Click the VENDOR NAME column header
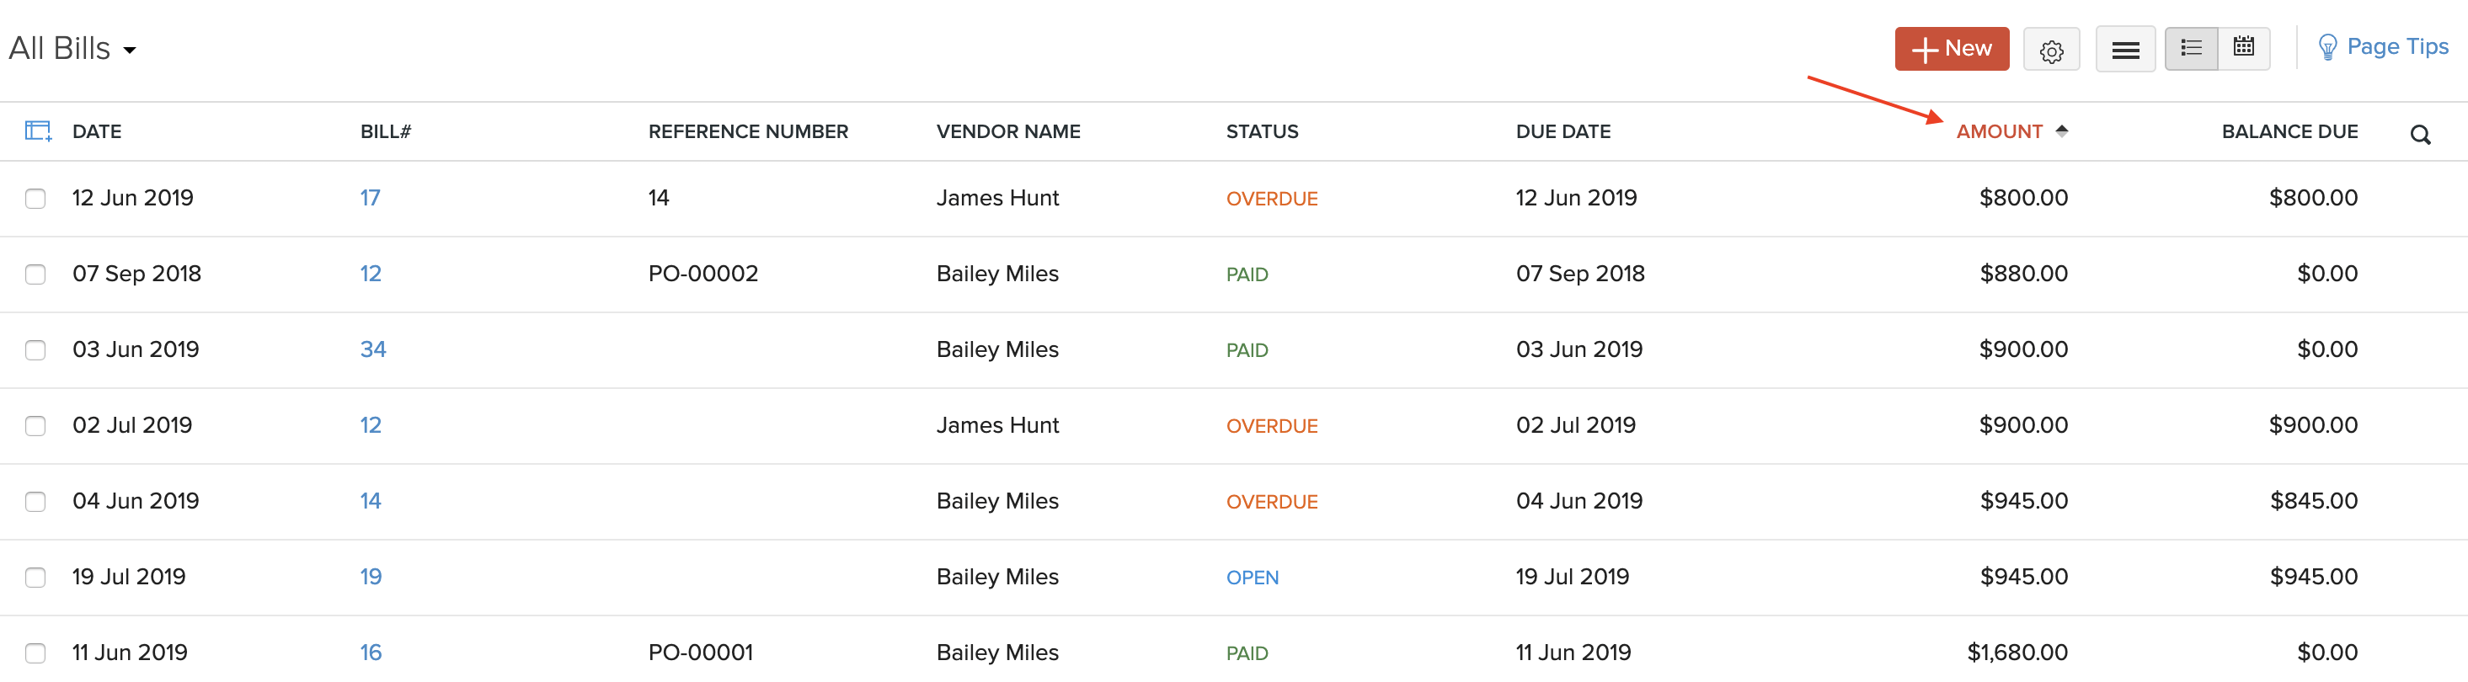Viewport: 2468px width, 682px height. 1008,131
